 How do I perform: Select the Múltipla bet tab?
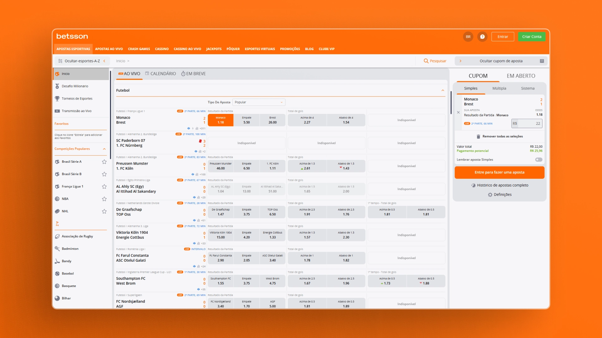pyautogui.click(x=499, y=89)
